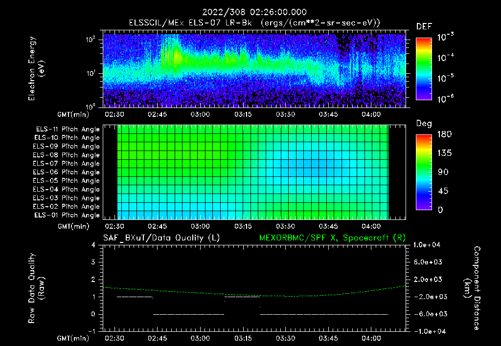Click the ELS-04 Pitch Angle row label
This screenshot has height=346, width=501.
point(67,189)
